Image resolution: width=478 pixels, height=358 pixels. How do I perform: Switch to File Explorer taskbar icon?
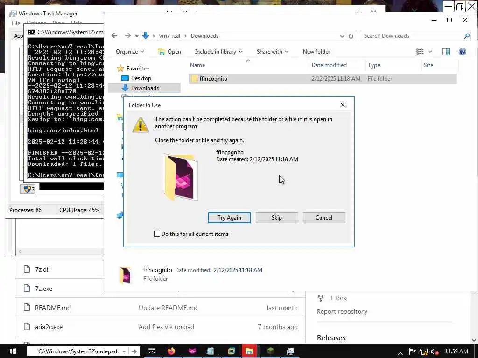click(x=249, y=351)
